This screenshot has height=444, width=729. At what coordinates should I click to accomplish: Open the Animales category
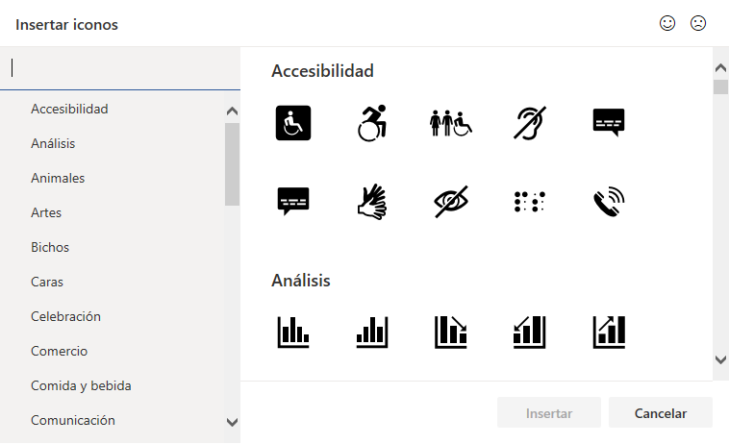[x=58, y=178]
